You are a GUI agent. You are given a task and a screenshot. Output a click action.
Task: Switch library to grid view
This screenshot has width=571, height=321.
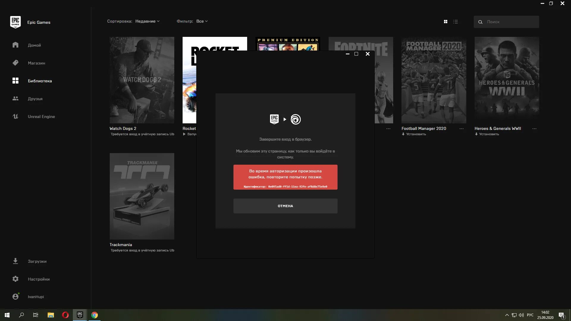coord(445,22)
